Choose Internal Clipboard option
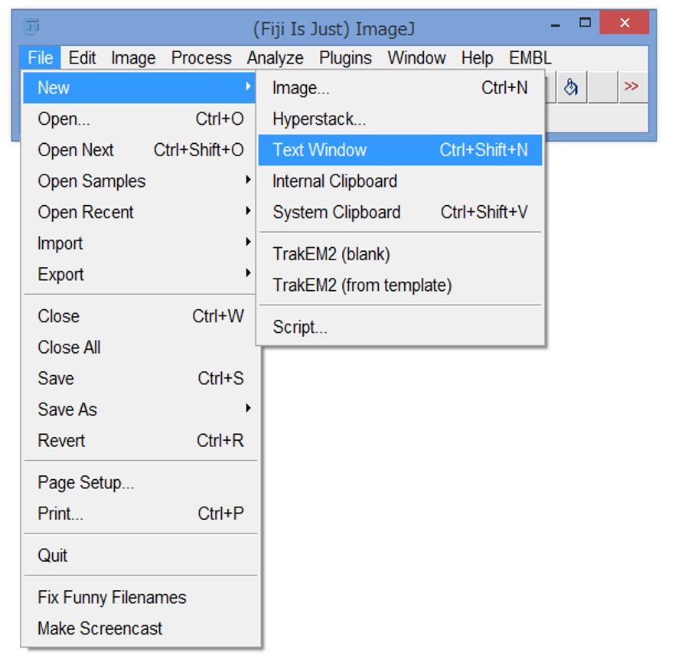675x659 pixels. click(x=400, y=181)
